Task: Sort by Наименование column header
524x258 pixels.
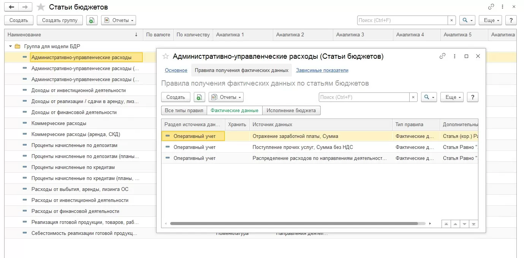Action: click(74, 34)
